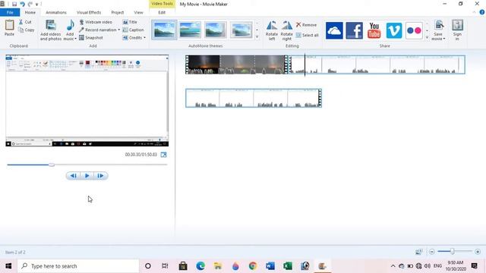
Task: Go to next frame
Action: click(x=100, y=176)
